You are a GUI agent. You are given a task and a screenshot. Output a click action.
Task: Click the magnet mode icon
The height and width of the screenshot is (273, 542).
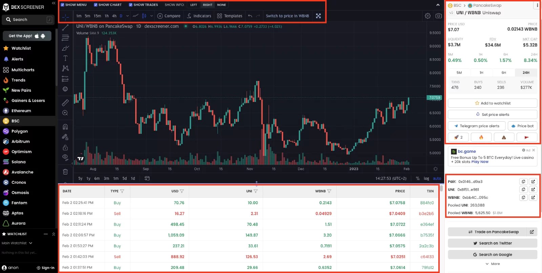tap(65, 127)
